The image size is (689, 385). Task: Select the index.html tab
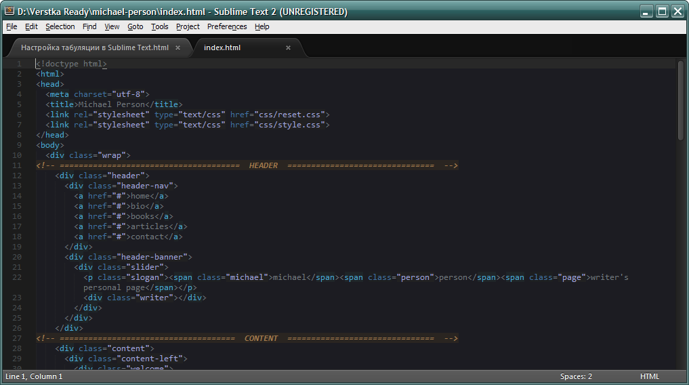pos(222,48)
